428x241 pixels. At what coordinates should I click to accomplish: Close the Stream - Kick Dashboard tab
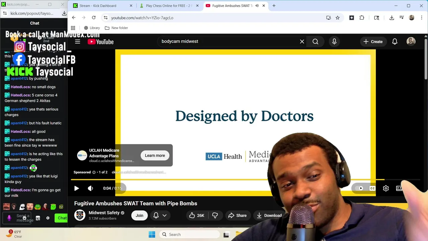[x=131, y=6]
